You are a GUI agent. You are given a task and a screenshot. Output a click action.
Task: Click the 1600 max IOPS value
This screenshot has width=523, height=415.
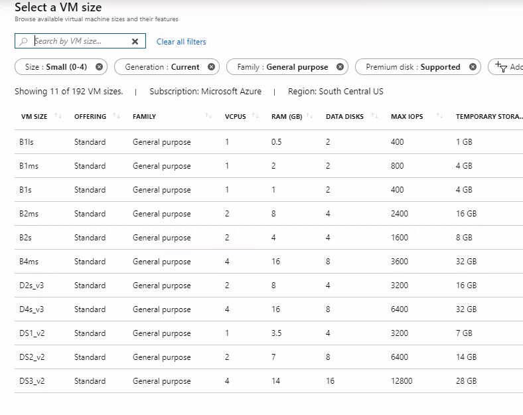tap(400, 238)
